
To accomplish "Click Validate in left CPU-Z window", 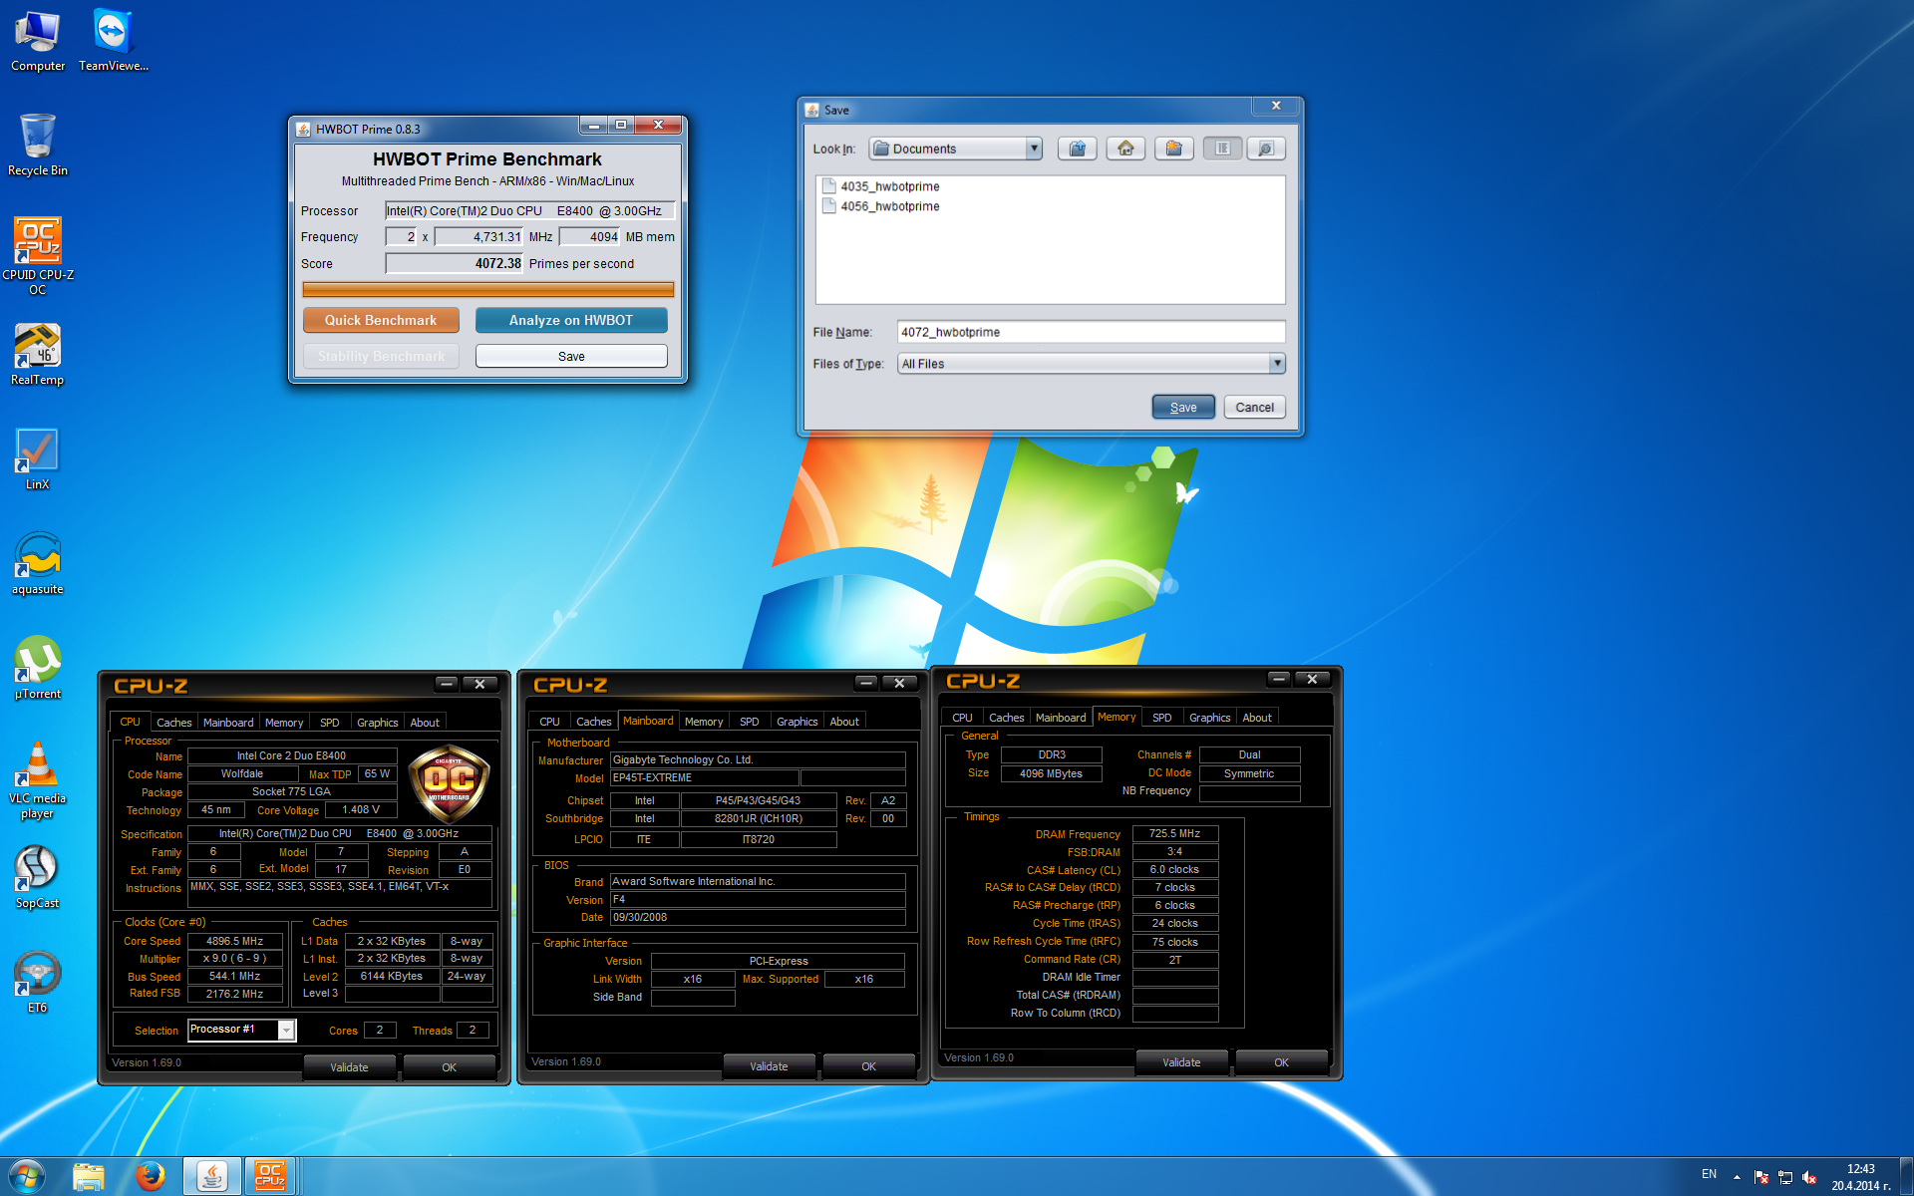I will (349, 1066).
